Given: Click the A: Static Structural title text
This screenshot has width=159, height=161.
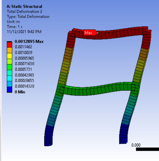Looking at the screenshot, I should coord(24,6).
